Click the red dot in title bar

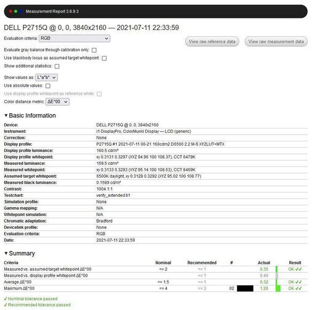(x=10, y=12)
